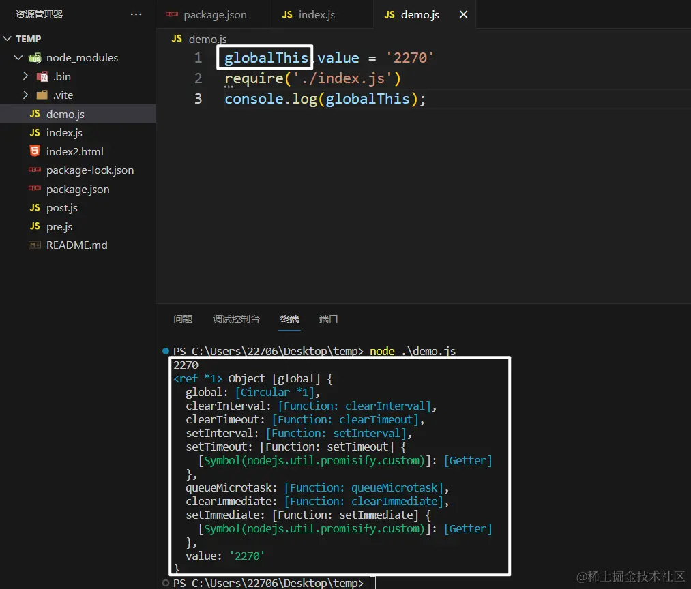Image resolution: width=691 pixels, height=589 pixels.
Task: Click line number 2 in the gutter
Action: coord(198,78)
